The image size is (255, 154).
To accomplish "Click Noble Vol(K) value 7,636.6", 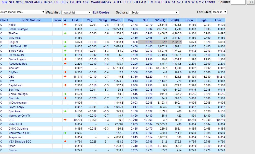I will (177, 25).
